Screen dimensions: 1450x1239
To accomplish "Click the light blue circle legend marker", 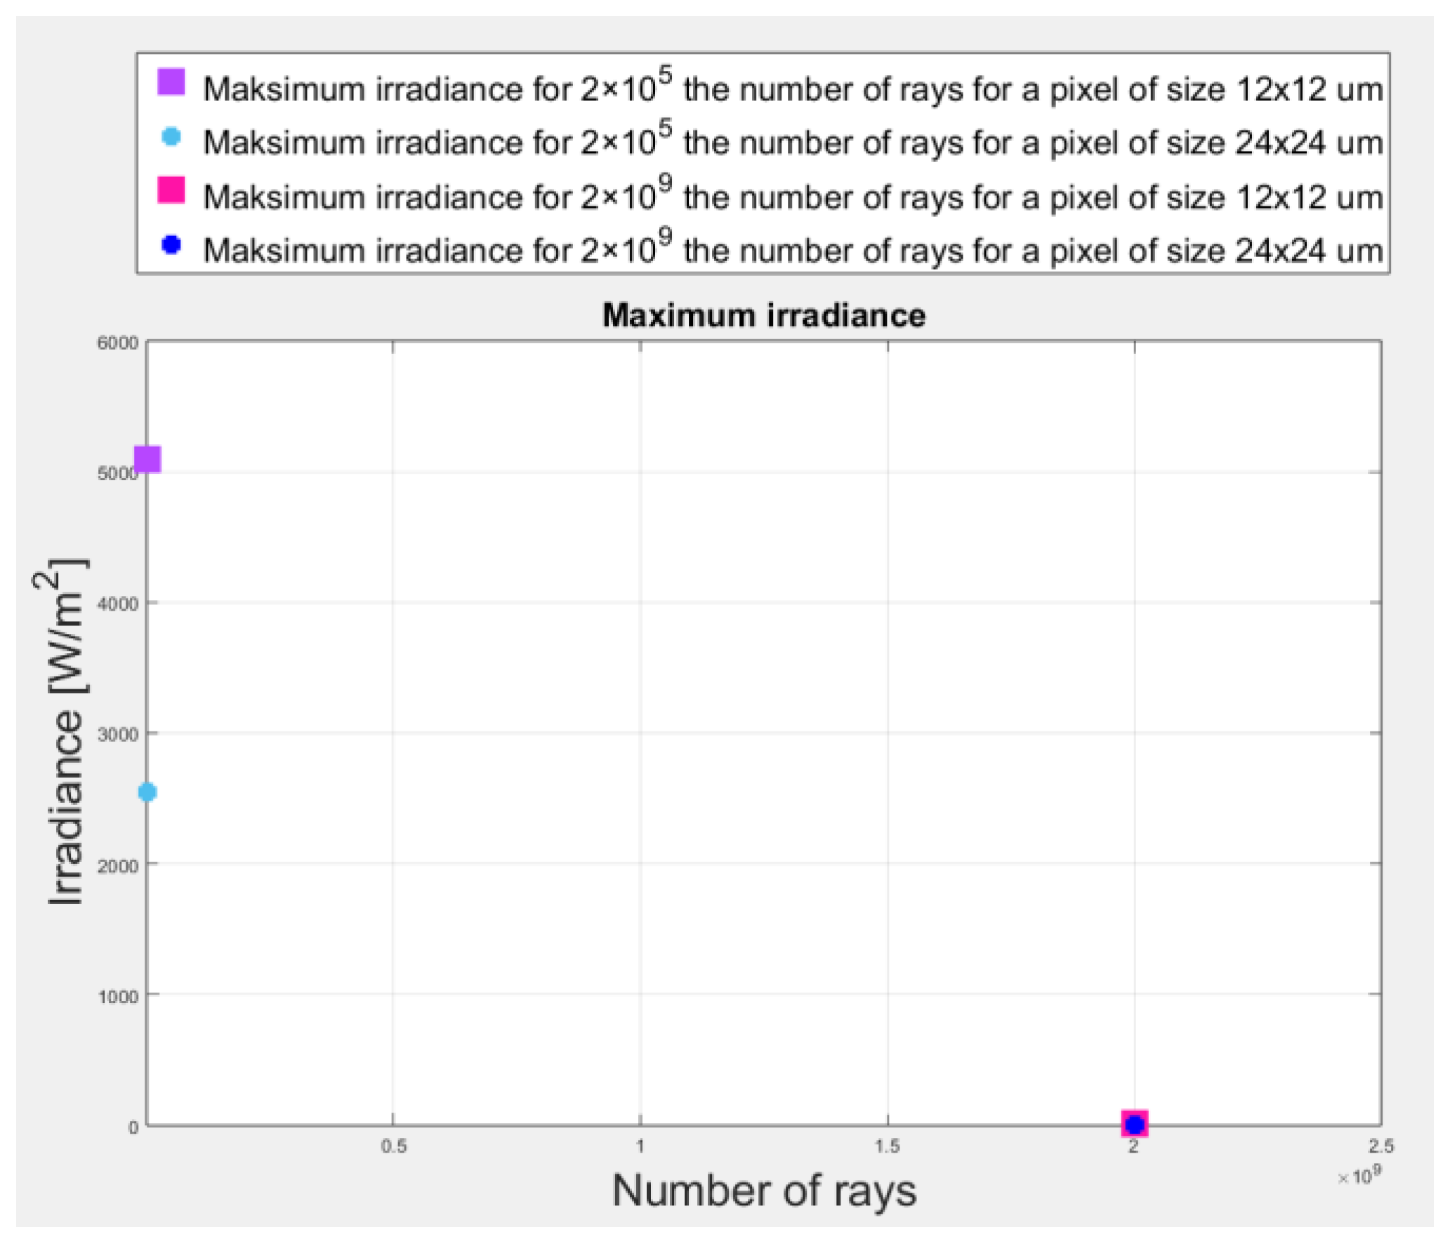I will (x=171, y=136).
